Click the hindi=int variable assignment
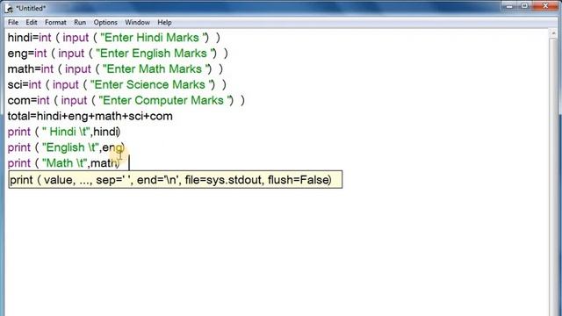This screenshot has height=316, width=562. pos(29,38)
